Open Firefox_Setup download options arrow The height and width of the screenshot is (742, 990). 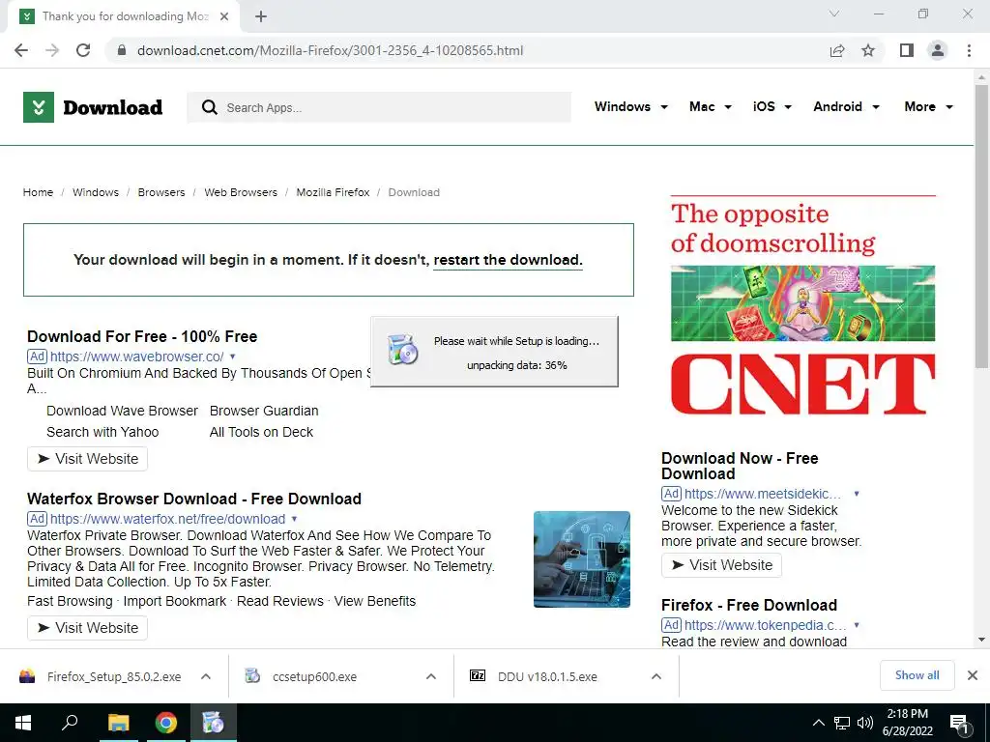[206, 676]
